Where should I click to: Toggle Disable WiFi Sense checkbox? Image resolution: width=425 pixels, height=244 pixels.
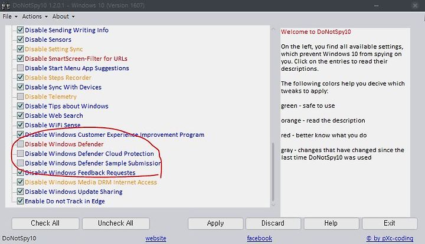(x=20, y=125)
